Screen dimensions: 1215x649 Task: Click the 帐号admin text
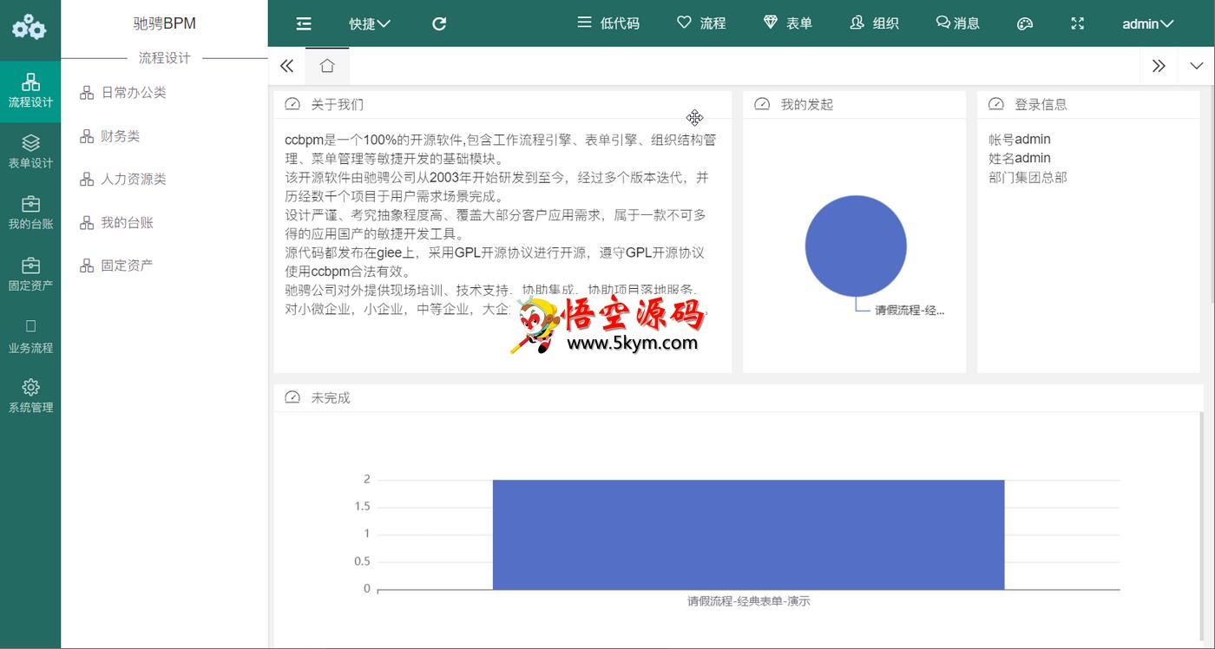coord(1020,139)
